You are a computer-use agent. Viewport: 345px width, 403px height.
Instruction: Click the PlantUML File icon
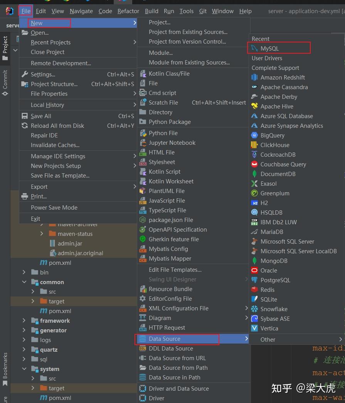click(143, 191)
